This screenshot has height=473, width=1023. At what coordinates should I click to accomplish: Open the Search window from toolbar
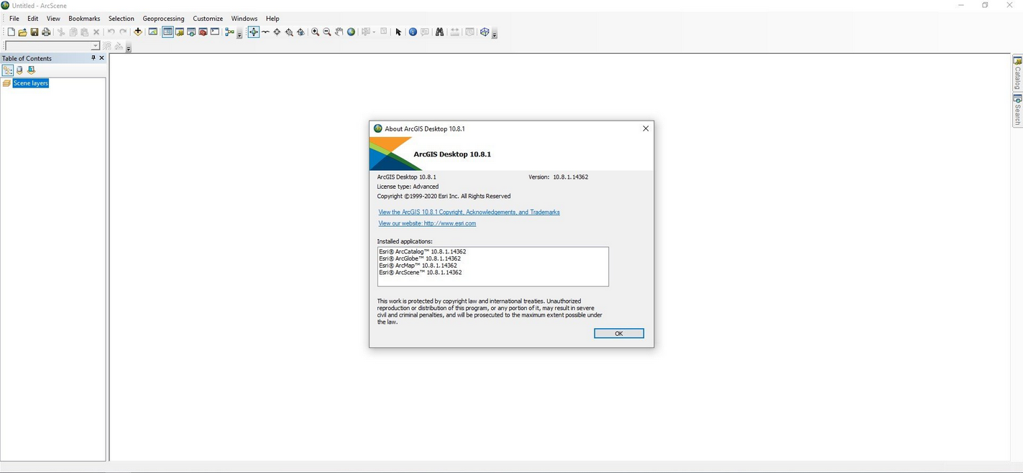coord(191,32)
